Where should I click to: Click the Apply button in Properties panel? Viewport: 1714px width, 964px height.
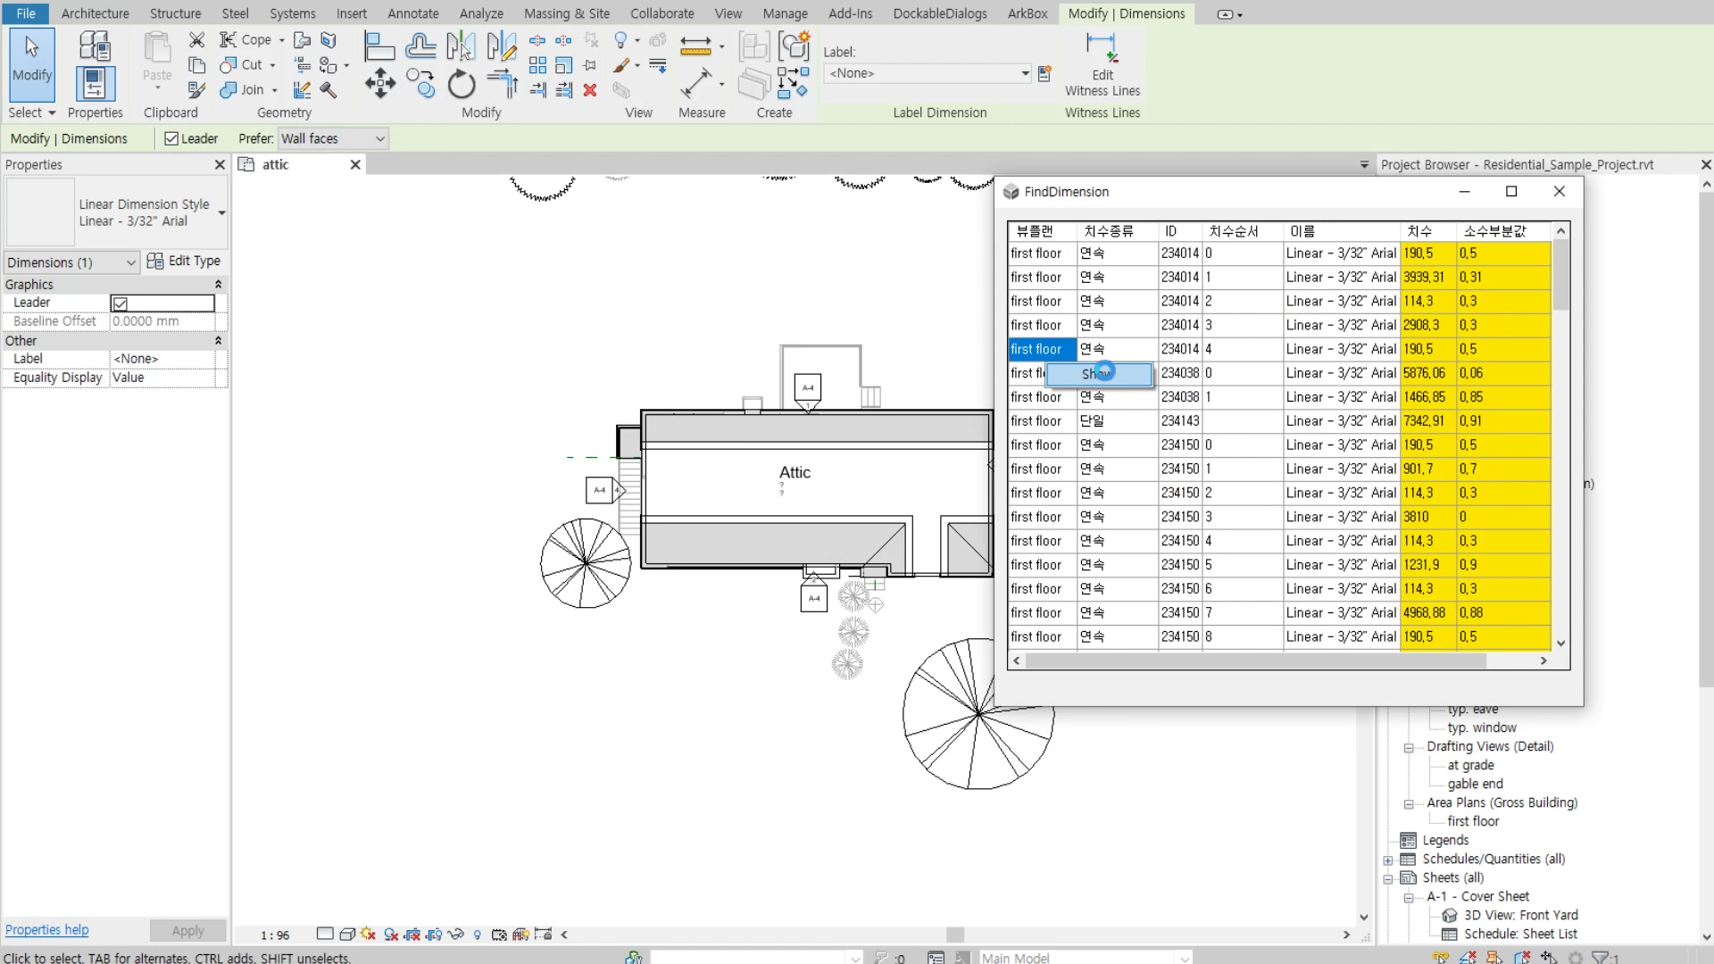tap(187, 930)
